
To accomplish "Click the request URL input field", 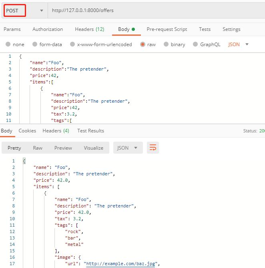I will click(156, 10).
